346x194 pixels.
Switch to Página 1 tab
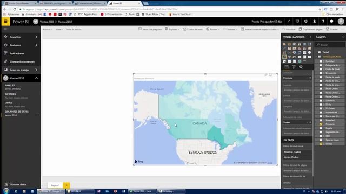click(x=55, y=185)
